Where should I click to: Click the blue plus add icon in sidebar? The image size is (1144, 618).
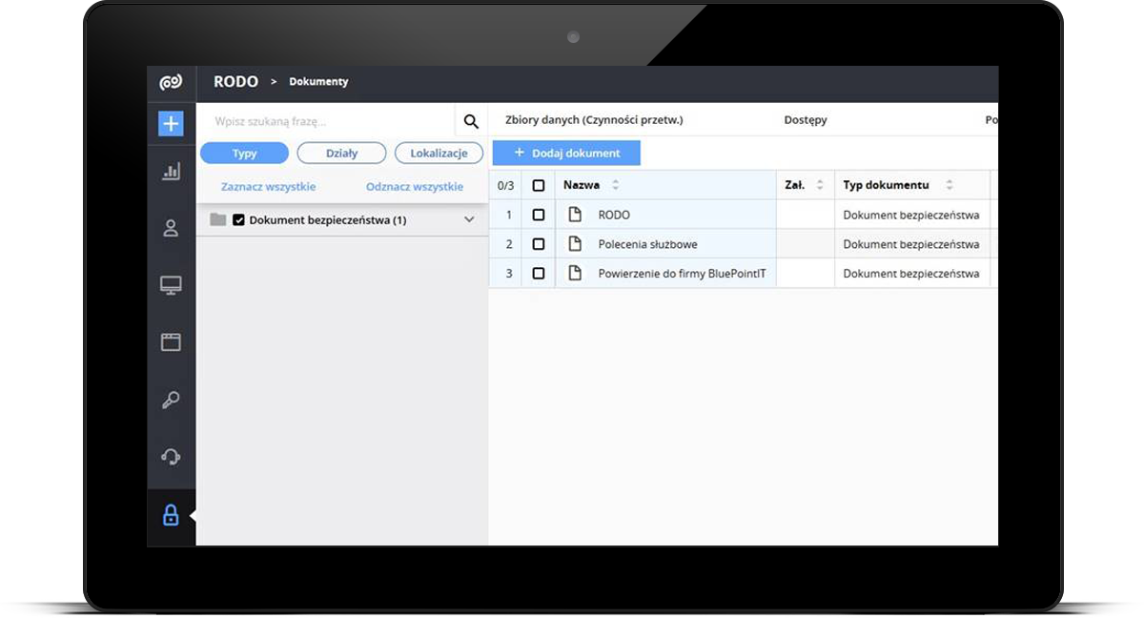171,123
